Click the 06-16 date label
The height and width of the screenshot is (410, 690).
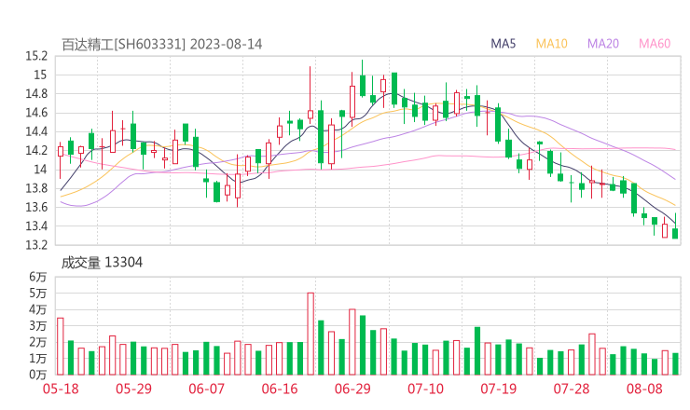point(280,389)
